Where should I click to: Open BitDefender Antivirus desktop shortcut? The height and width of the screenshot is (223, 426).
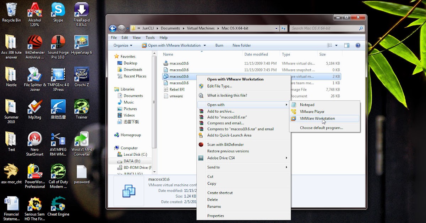click(35, 47)
